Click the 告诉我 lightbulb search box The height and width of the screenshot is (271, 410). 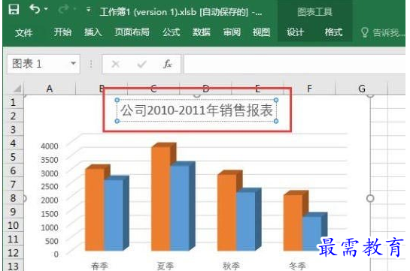(382, 32)
